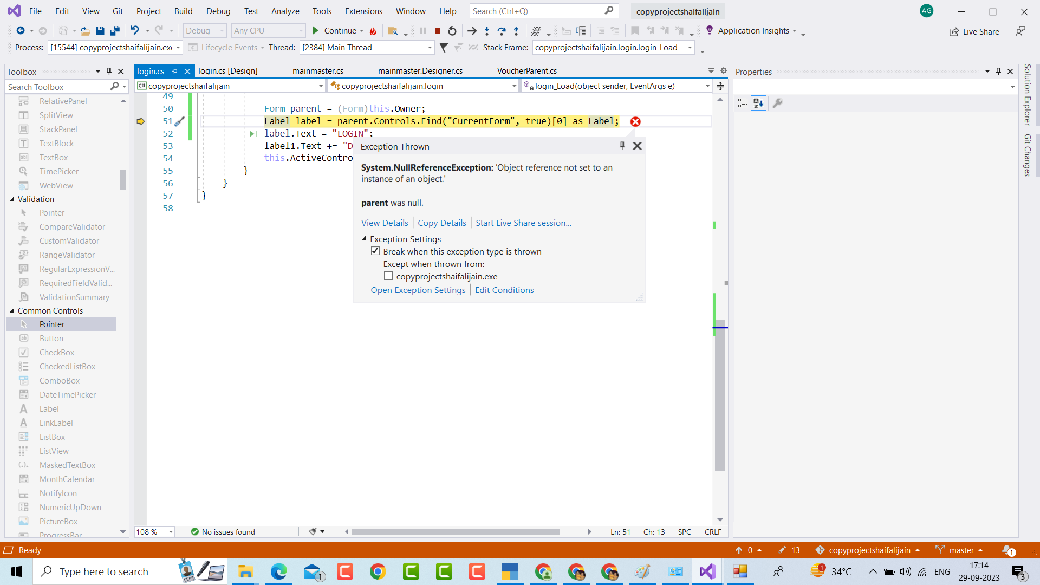Switch to the VoucherParent.cs tab
The height and width of the screenshot is (585, 1040).
[x=527, y=71]
